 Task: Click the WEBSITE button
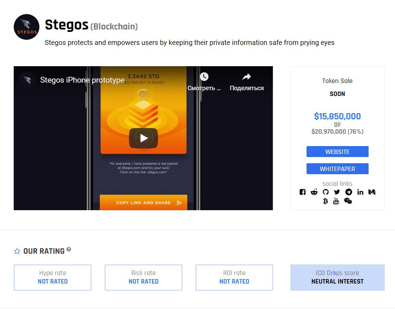337,152
